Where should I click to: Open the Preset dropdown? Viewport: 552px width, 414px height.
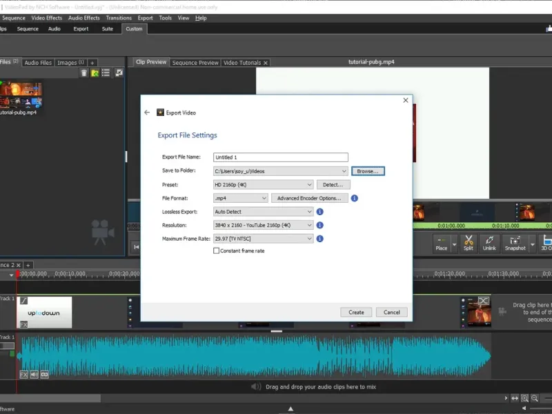click(x=263, y=185)
